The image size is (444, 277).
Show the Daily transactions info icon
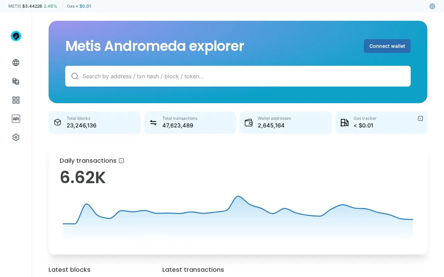[121, 161]
